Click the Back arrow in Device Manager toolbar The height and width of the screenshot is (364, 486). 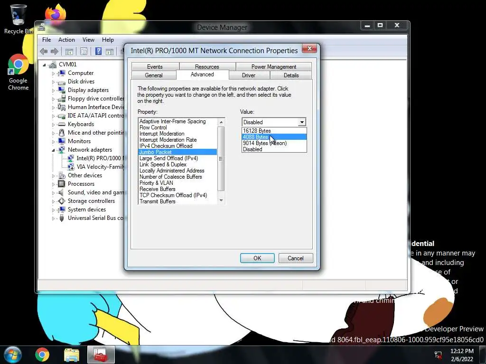pyautogui.click(x=44, y=51)
